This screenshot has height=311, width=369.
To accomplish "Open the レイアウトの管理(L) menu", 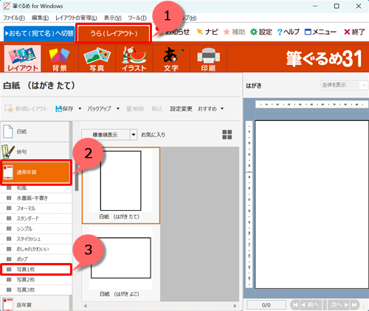I will click(76, 18).
